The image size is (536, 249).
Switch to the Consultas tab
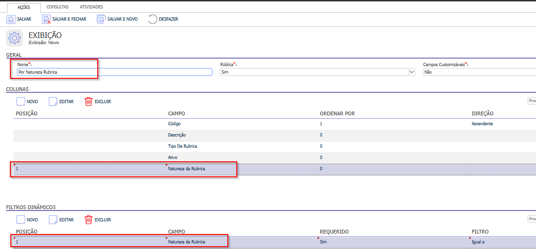click(57, 7)
